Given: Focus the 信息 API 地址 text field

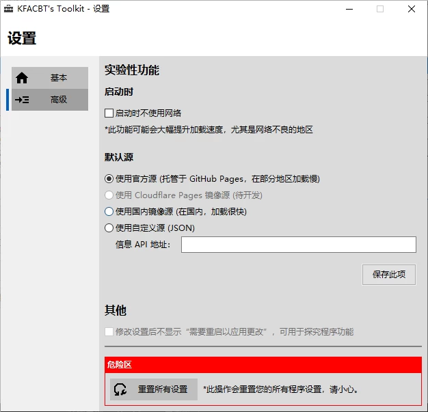Looking at the screenshot, I should click(x=298, y=245).
